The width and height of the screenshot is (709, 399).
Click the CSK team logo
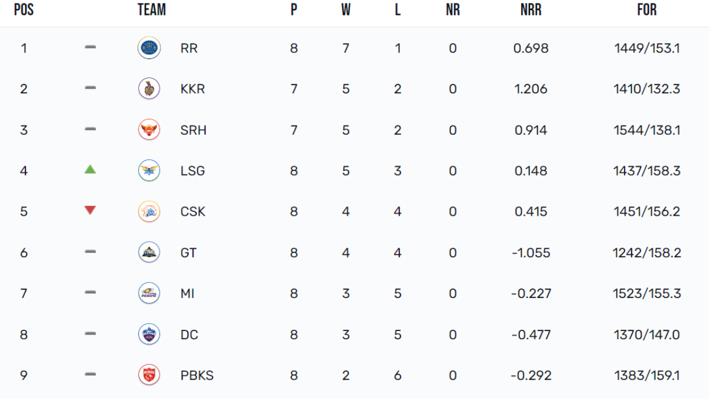[x=149, y=212]
